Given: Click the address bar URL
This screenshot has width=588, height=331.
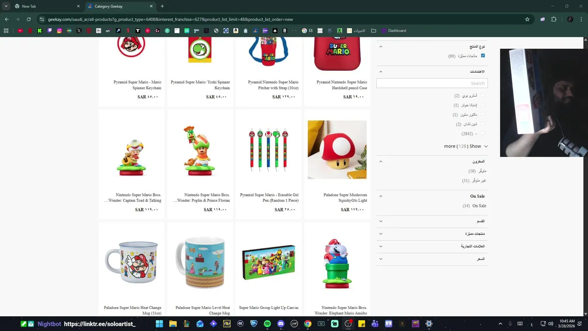Looking at the screenshot, I should (x=170, y=19).
